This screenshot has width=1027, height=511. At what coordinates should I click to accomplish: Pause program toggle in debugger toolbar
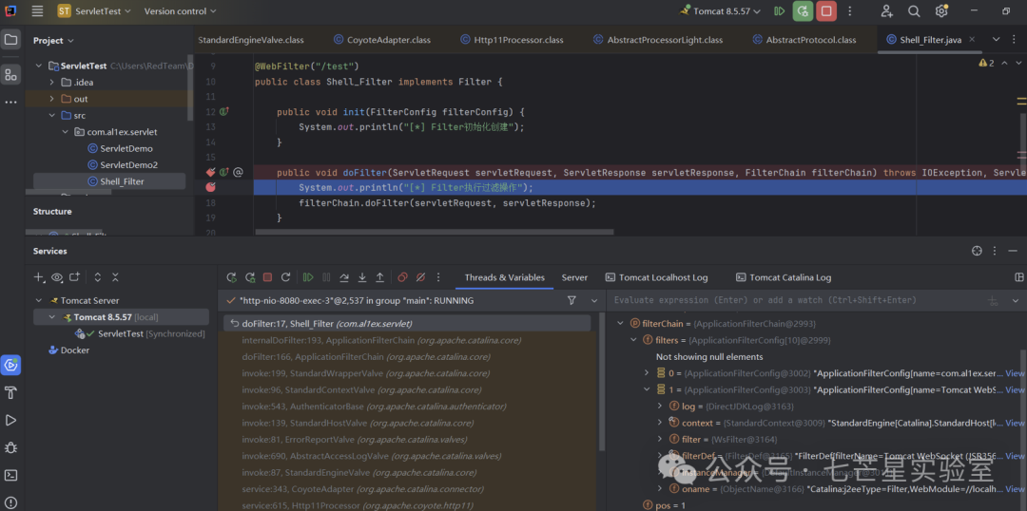pos(326,277)
